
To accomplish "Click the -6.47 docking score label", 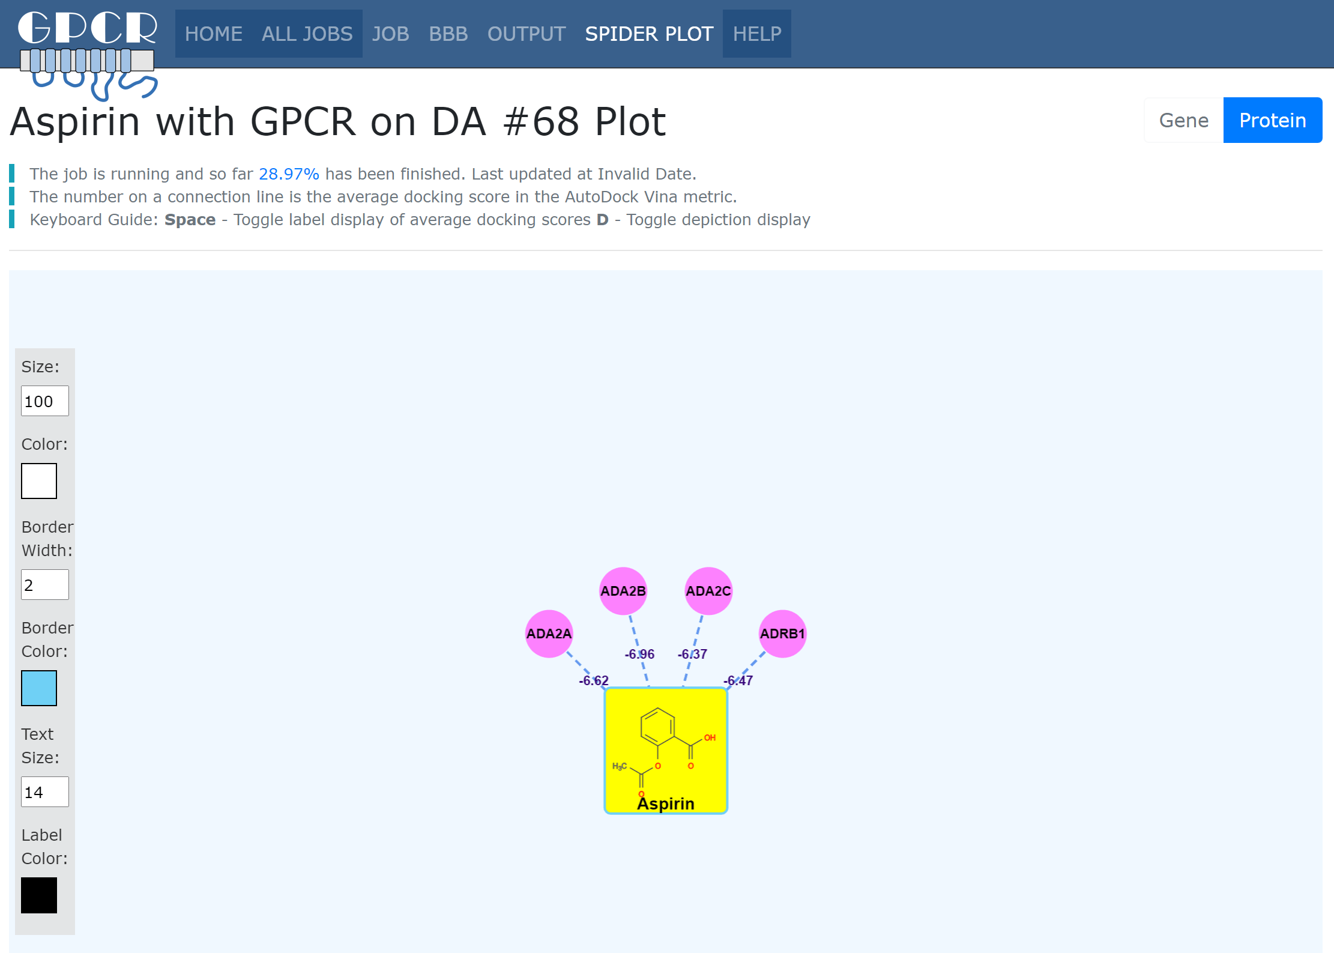I will pos(738,680).
